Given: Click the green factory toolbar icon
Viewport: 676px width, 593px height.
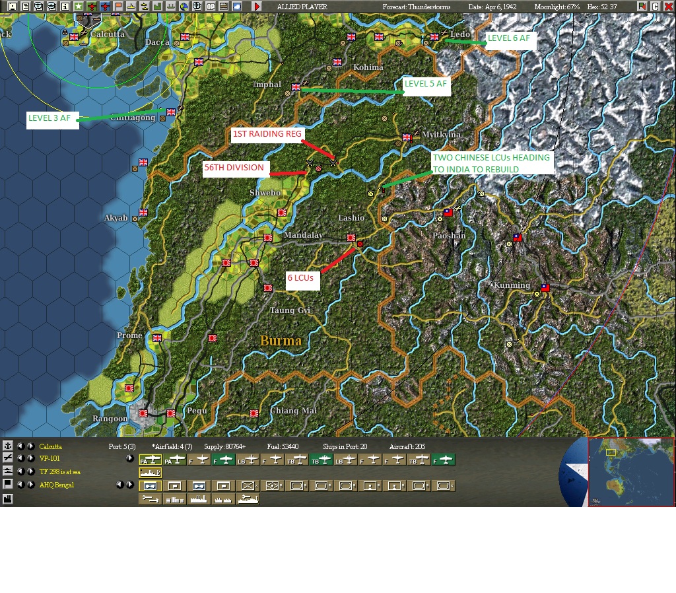Looking at the screenshot, I should (x=158, y=7).
